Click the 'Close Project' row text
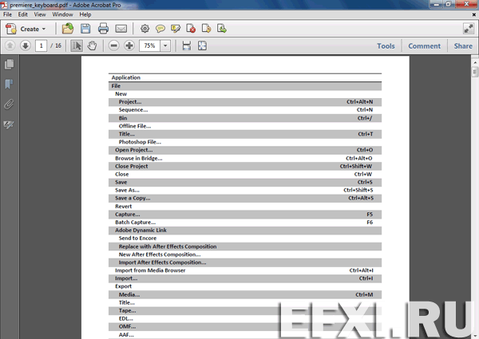Image resolution: width=479 pixels, height=339 pixels. [x=132, y=166]
